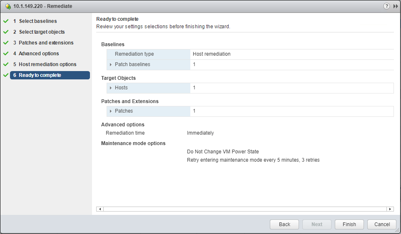This screenshot has width=401, height=234.
Task: Expand the Patch baselines row
Action: [x=111, y=65]
